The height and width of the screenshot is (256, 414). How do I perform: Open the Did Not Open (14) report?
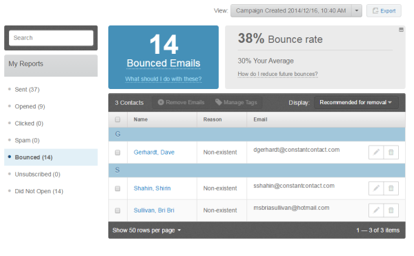point(39,191)
